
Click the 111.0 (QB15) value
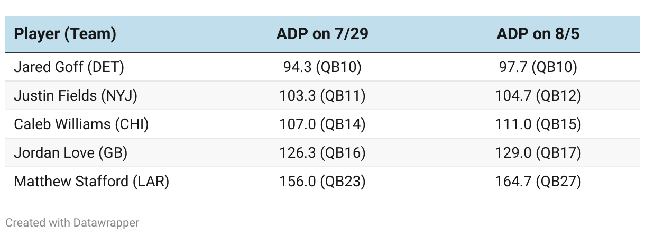538,124
